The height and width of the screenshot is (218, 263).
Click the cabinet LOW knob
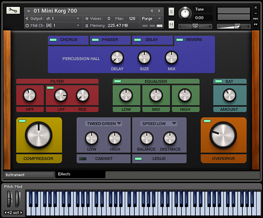[92, 138]
